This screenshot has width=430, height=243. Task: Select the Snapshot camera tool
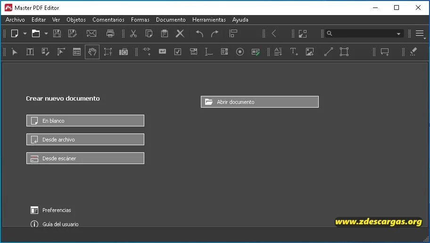[x=124, y=52]
